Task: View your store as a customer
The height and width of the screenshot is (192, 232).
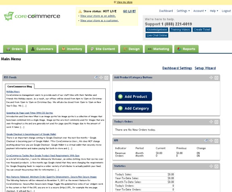Action: tap(99, 21)
